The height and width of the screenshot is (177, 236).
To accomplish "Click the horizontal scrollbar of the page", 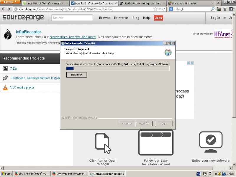I will pos(108,168).
